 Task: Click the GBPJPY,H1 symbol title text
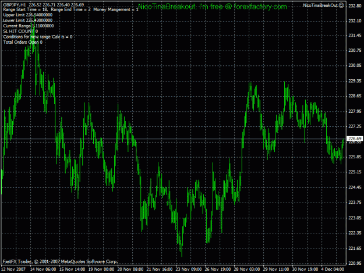tap(15, 5)
